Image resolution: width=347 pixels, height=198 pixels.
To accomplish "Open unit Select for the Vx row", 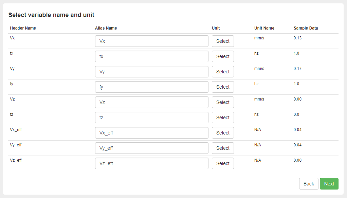I will [x=223, y=41].
